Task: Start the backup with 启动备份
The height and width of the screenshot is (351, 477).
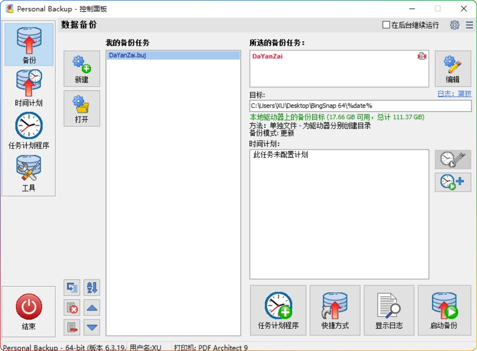Action: tap(444, 310)
